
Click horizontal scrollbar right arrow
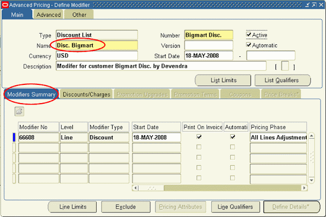[304, 188]
